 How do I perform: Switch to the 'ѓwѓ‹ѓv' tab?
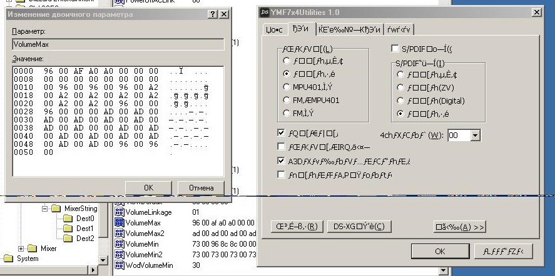tap(399, 30)
